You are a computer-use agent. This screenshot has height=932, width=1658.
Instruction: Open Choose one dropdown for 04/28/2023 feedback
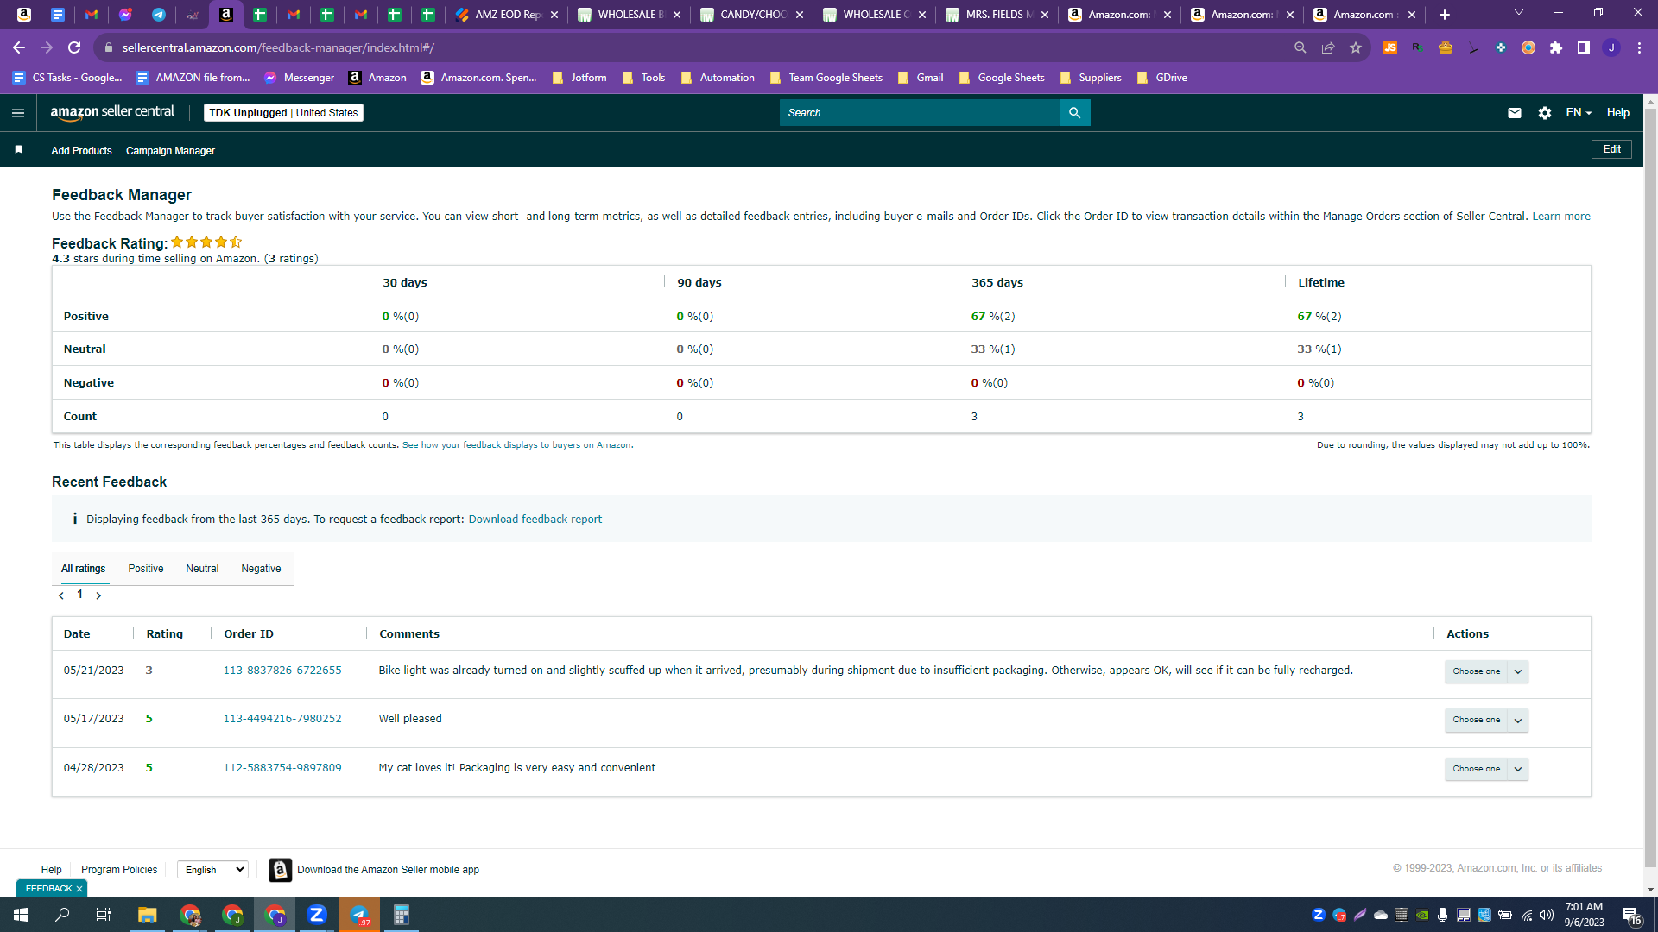tap(1486, 769)
